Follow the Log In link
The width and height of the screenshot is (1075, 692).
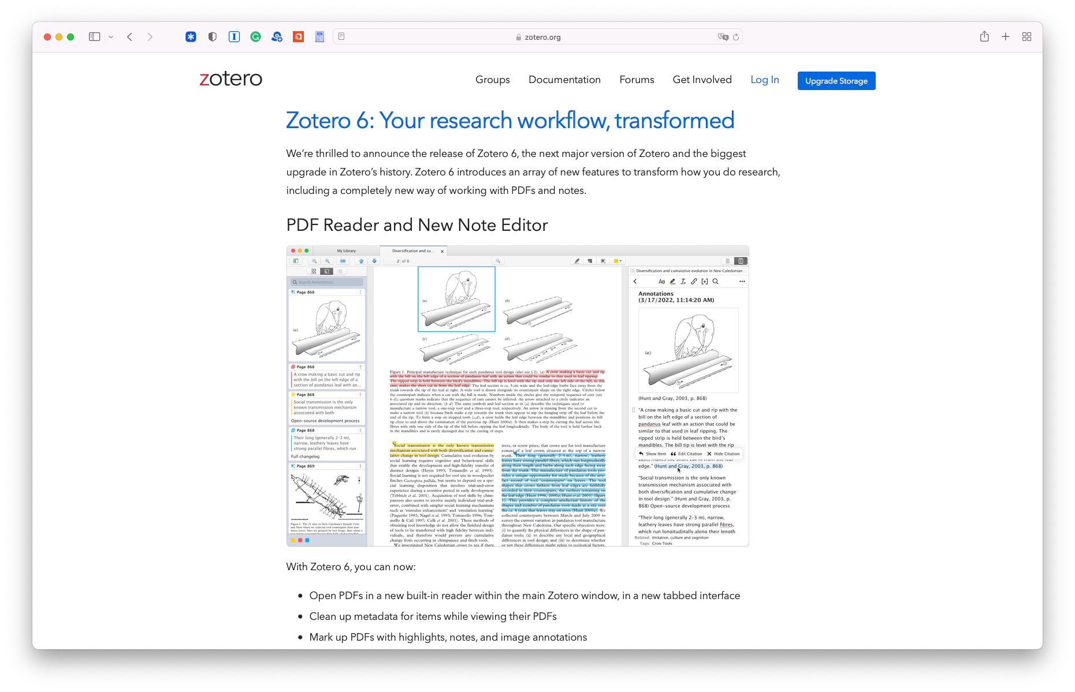(x=765, y=80)
